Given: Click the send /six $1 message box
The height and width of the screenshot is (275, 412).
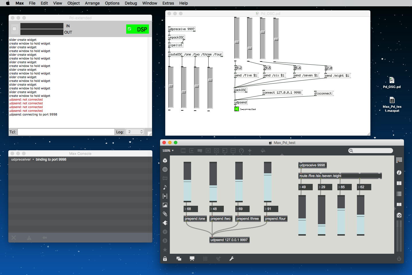Looking at the screenshot, I should pos(275,75).
